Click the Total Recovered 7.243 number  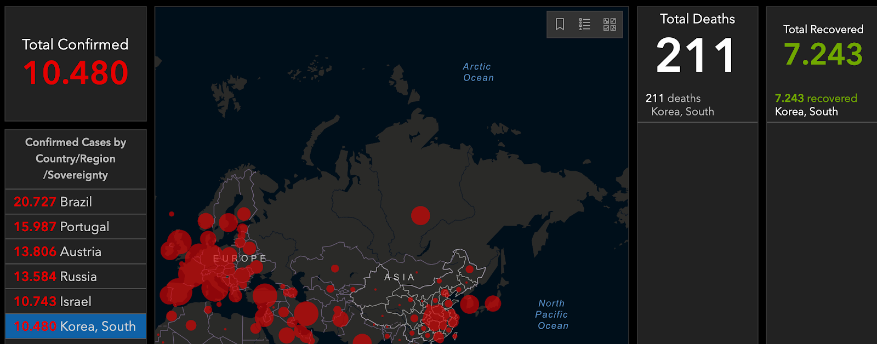click(823, 54)
